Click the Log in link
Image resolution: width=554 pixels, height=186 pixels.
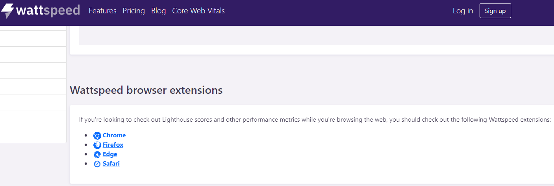pos(463,11)
